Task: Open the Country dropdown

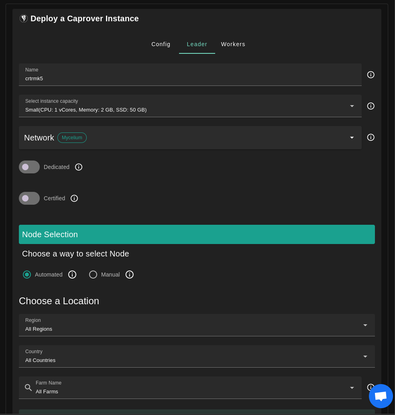Action: 197,356
